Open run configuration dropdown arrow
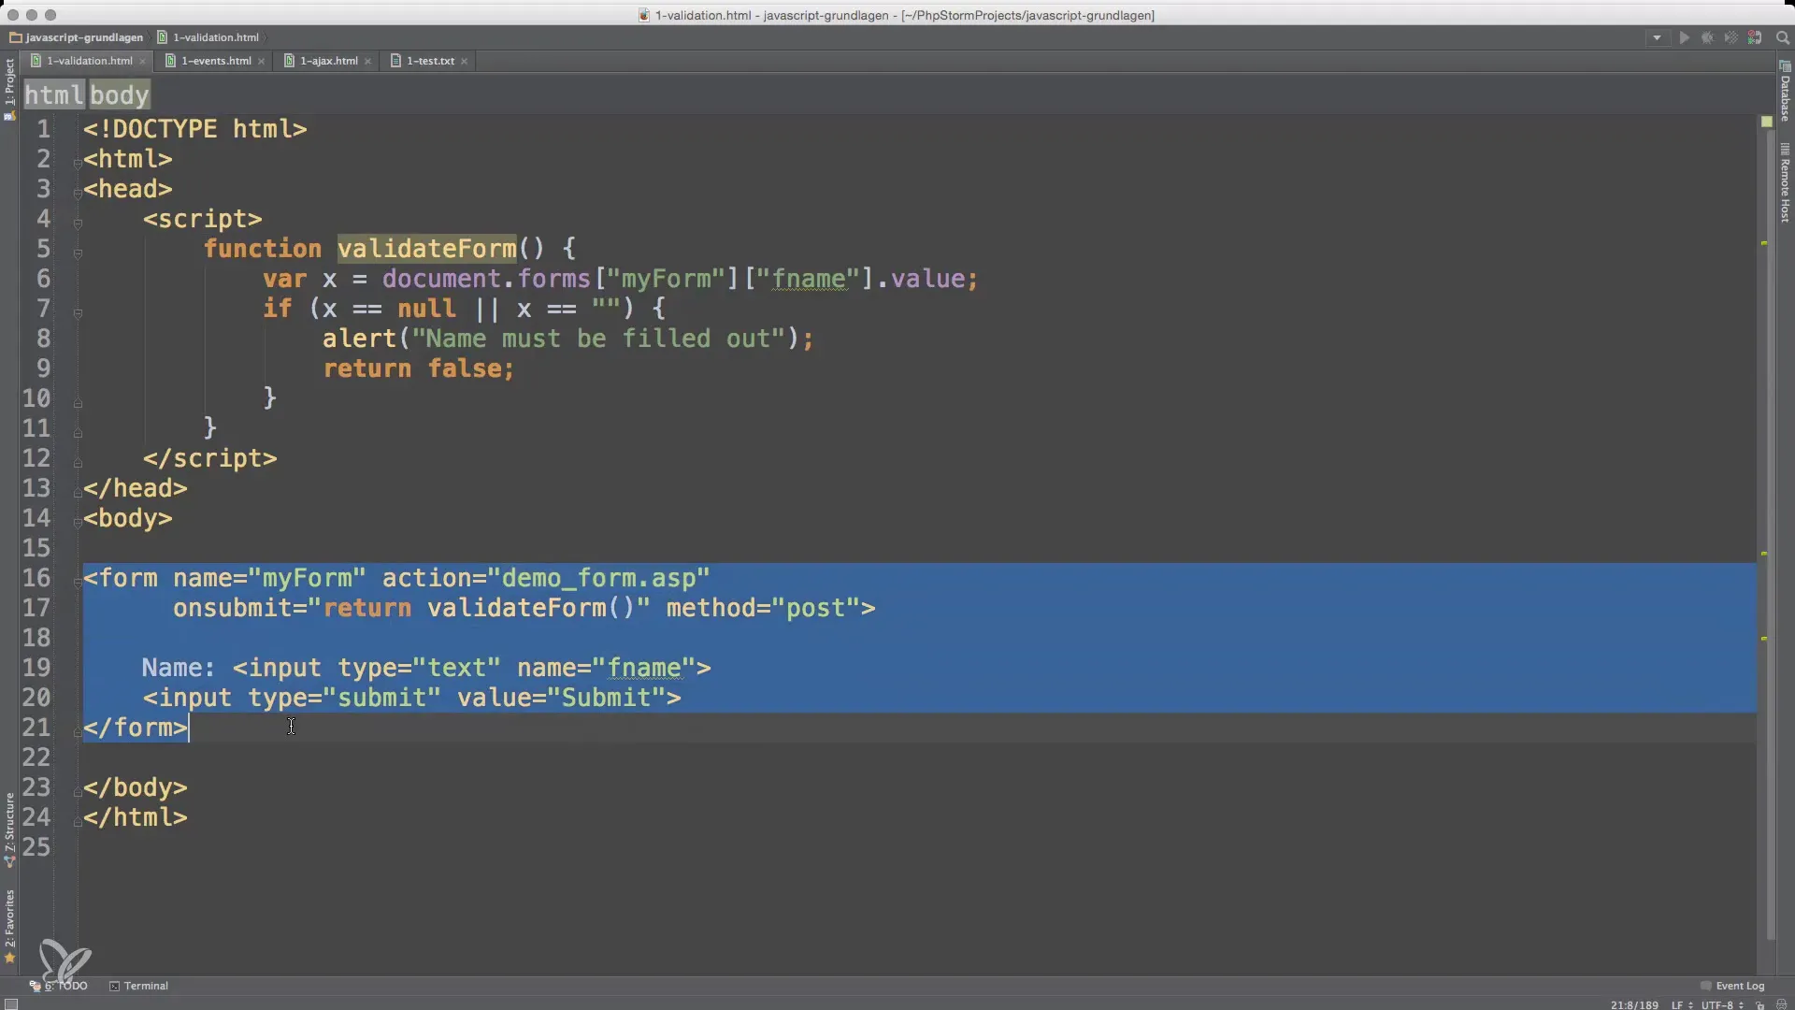The image size is (1795, 1010). [1657, 38]
